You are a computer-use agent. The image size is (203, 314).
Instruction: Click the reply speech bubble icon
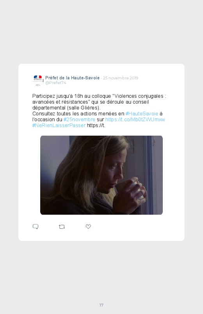pyautogui.click(x=36, y=226)
